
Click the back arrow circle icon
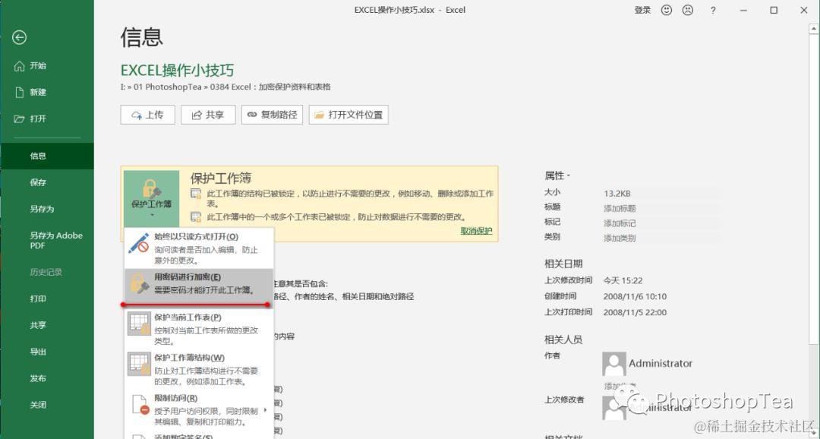tap(19, 37)
